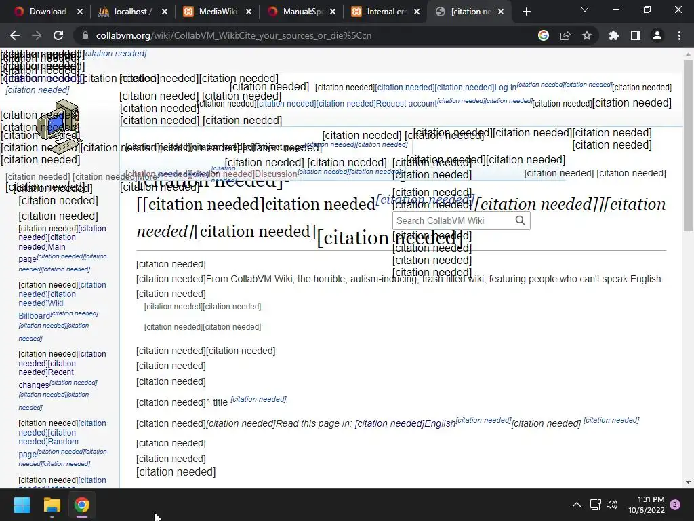
Task: Open the Chrome three-dot menu
Action: click(679, 35)
